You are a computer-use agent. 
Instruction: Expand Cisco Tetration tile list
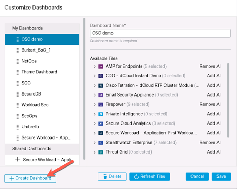pyautogui.click(x=95, y=86)
